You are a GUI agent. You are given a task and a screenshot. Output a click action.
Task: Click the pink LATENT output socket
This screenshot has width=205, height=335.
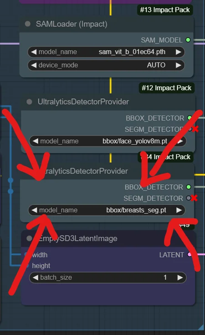189,255
